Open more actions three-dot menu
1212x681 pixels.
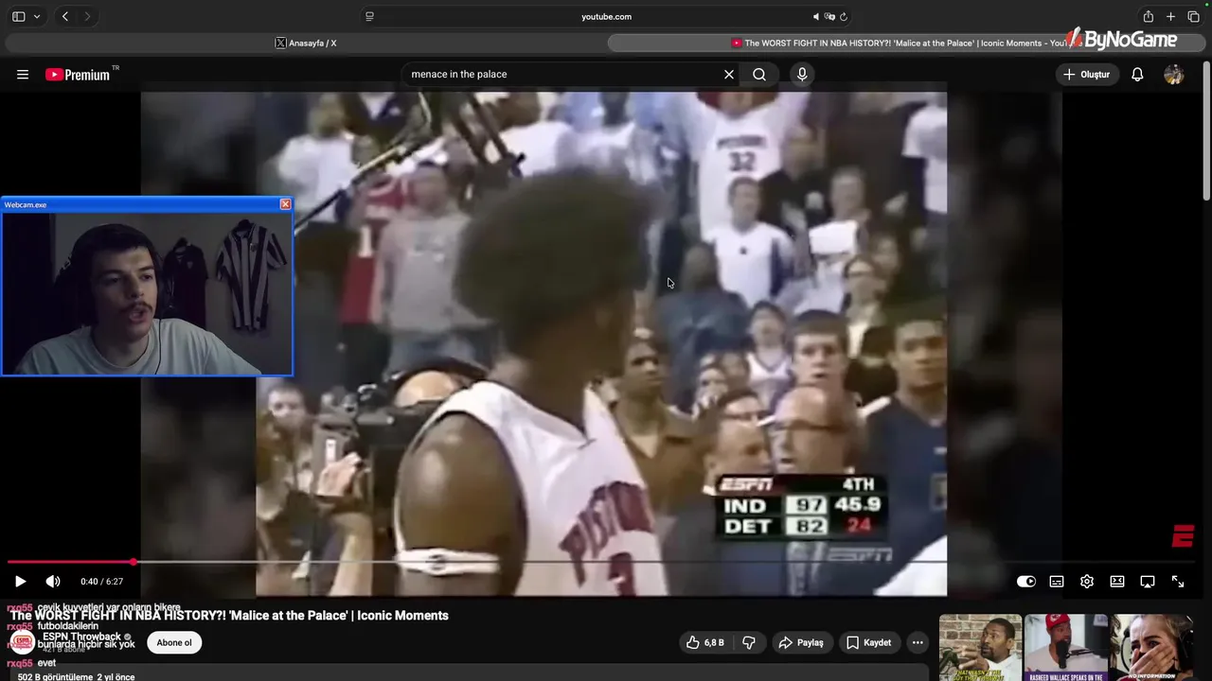click(918, 642)
